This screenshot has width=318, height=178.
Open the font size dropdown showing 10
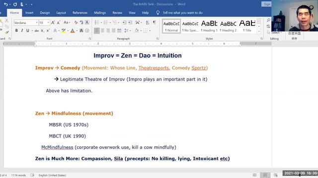[48, 23]
